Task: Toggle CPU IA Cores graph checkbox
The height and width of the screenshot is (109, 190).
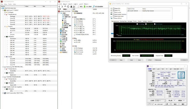Action: (146, 24)
